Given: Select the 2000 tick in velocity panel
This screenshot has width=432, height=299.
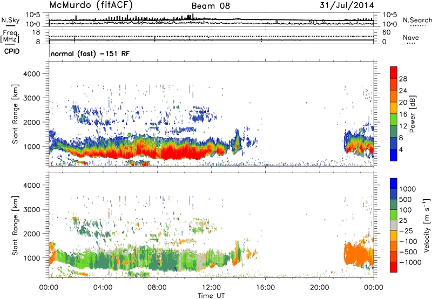Looking at the screenshot, I should [x=32, y=234].
